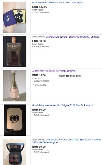Open the Chanel Les 4 Ombres Lidschatten listing title
The width and height of the screenshot is (102, 165).
(67, 141)
